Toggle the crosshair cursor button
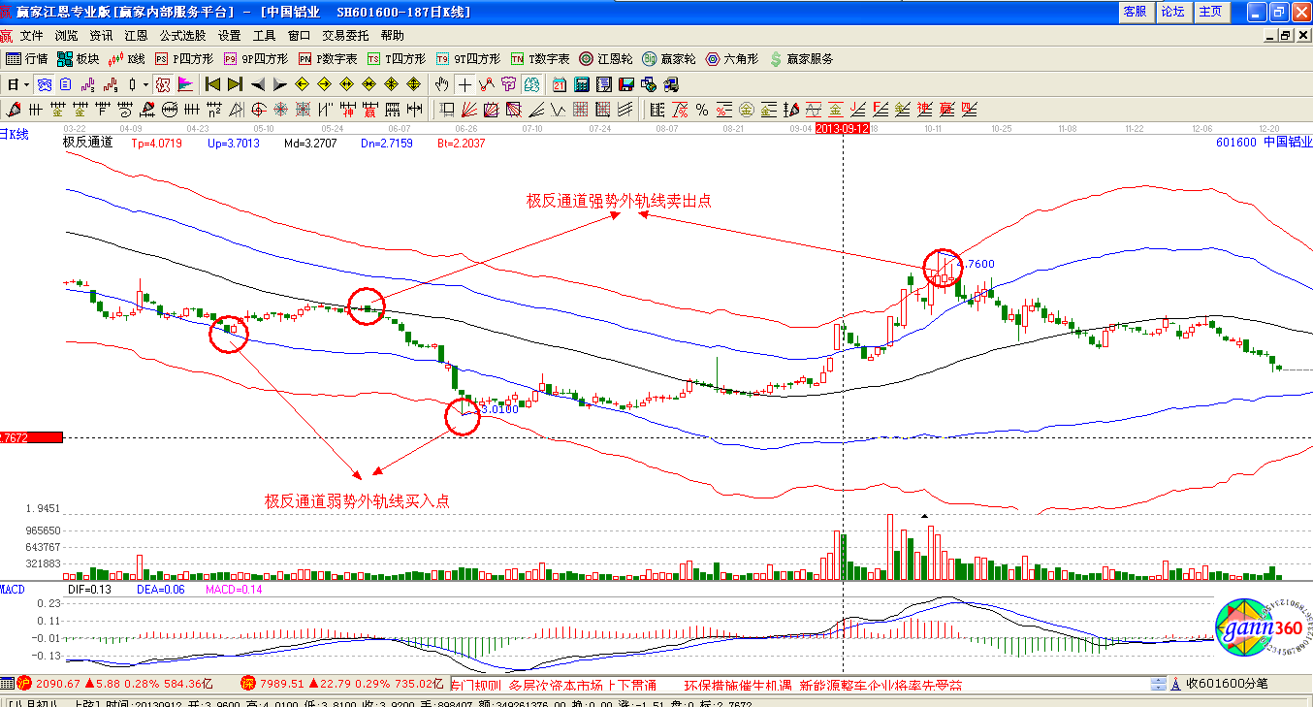Image resolution: width=1313 pixels, height=707 pixels. click(465, 84)
